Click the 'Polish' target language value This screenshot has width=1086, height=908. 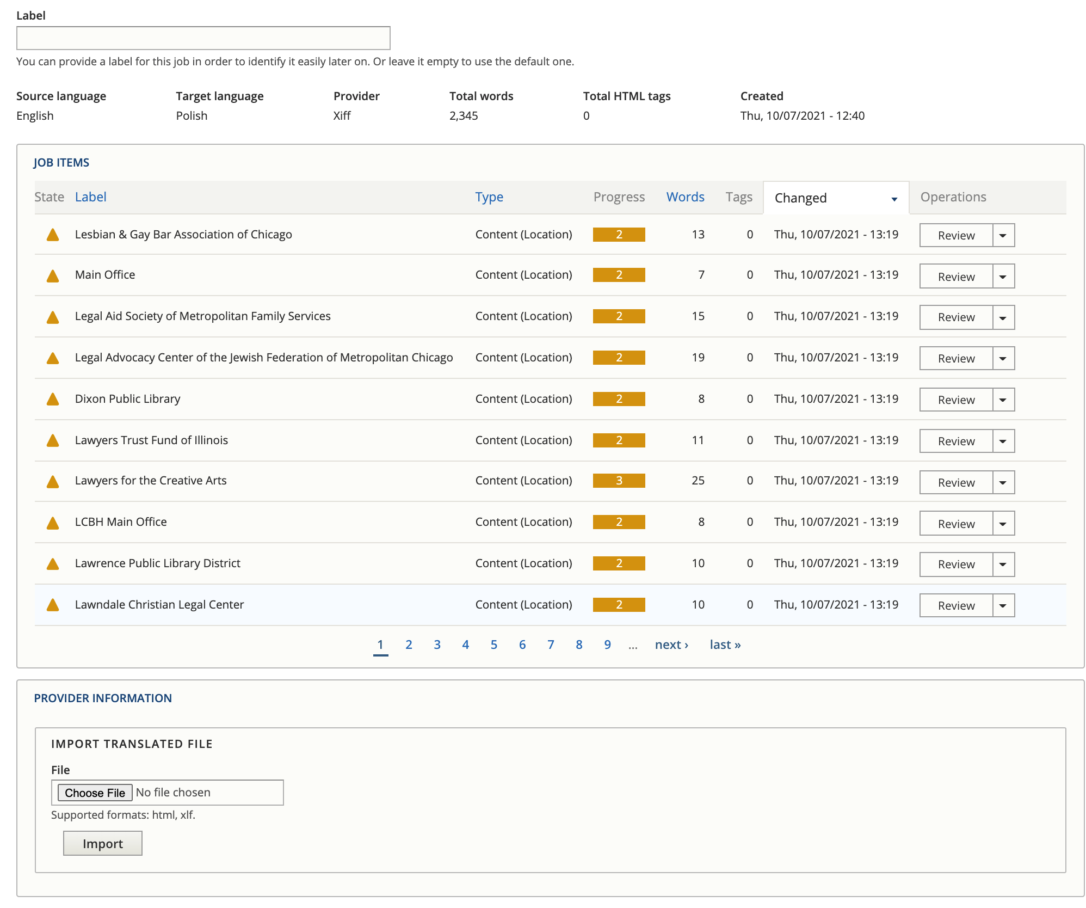192,115
